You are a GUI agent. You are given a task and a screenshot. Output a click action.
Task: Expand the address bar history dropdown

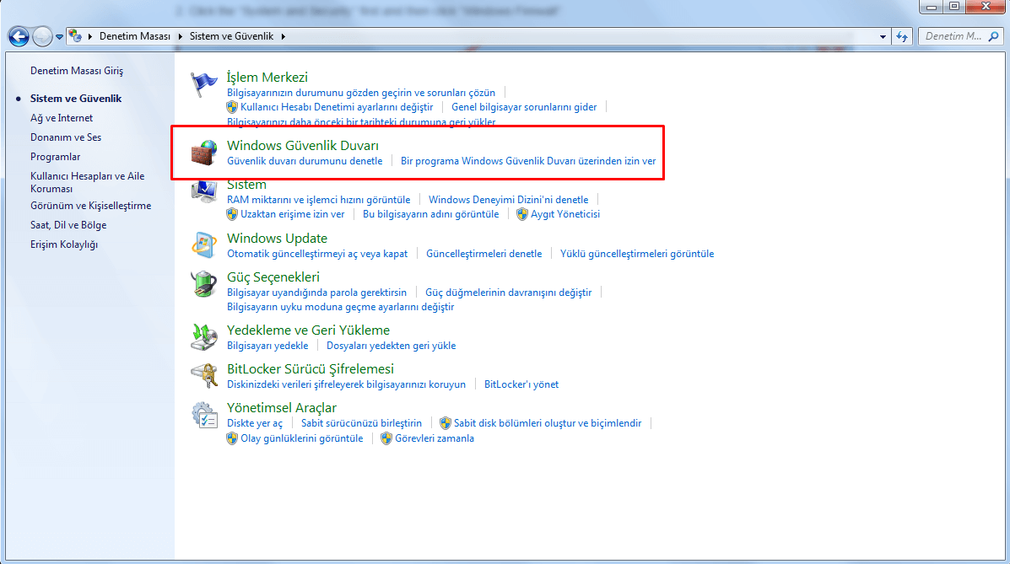click(x=883, y=36)
